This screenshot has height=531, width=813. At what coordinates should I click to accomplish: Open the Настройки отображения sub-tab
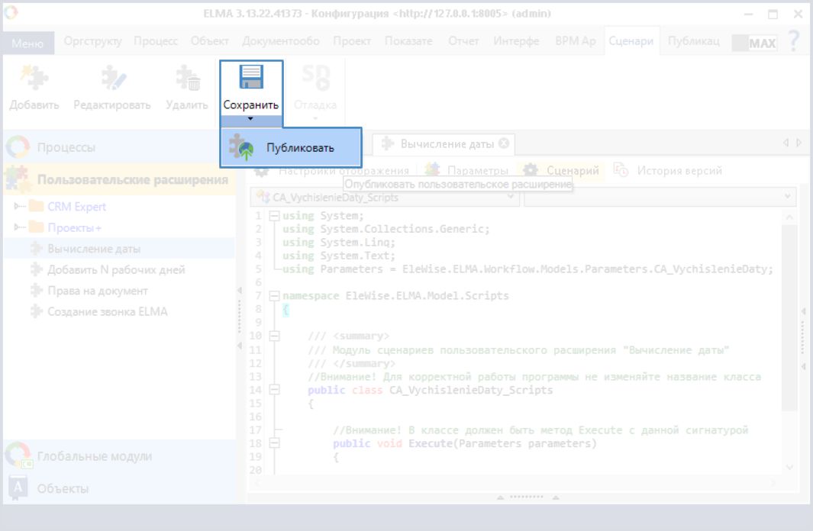pos(332,170)
